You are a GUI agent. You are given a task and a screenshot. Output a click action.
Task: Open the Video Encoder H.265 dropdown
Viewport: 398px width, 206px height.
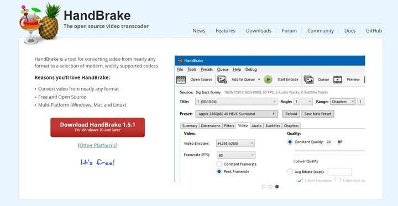(235, 144)
